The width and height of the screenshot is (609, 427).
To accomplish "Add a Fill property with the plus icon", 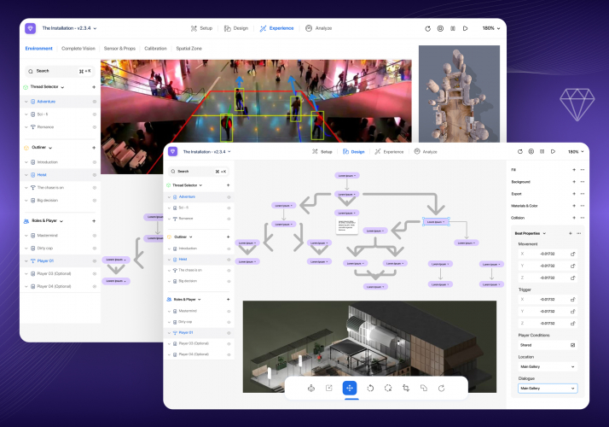I will [x=574, y=170].
